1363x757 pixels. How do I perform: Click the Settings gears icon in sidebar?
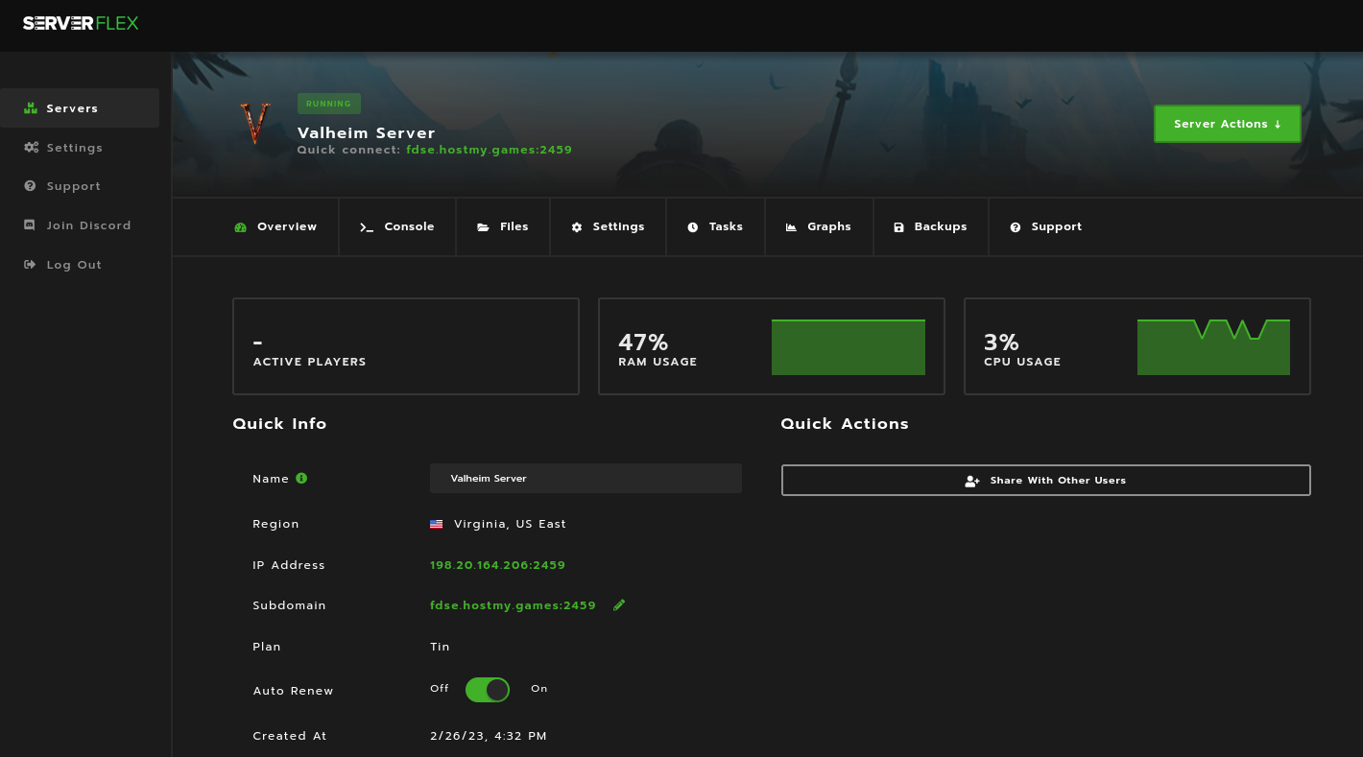31,148
